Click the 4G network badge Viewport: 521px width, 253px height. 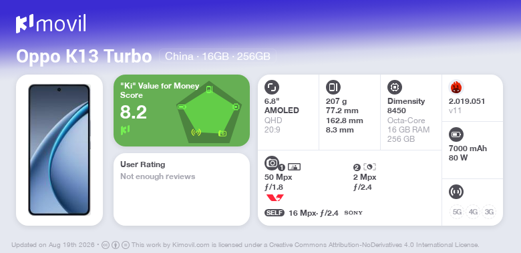tap(473, 212)
